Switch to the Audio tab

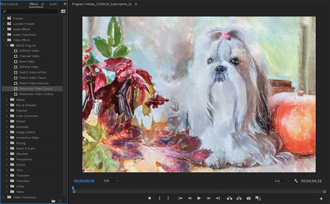pyautogui.click(x=53, y=4)
